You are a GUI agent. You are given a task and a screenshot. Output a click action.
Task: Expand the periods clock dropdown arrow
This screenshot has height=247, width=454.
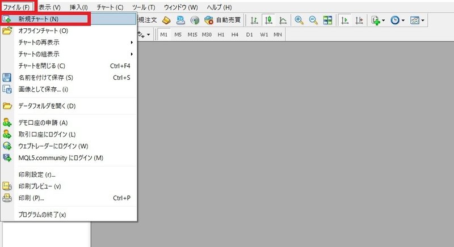pos(403,20)
